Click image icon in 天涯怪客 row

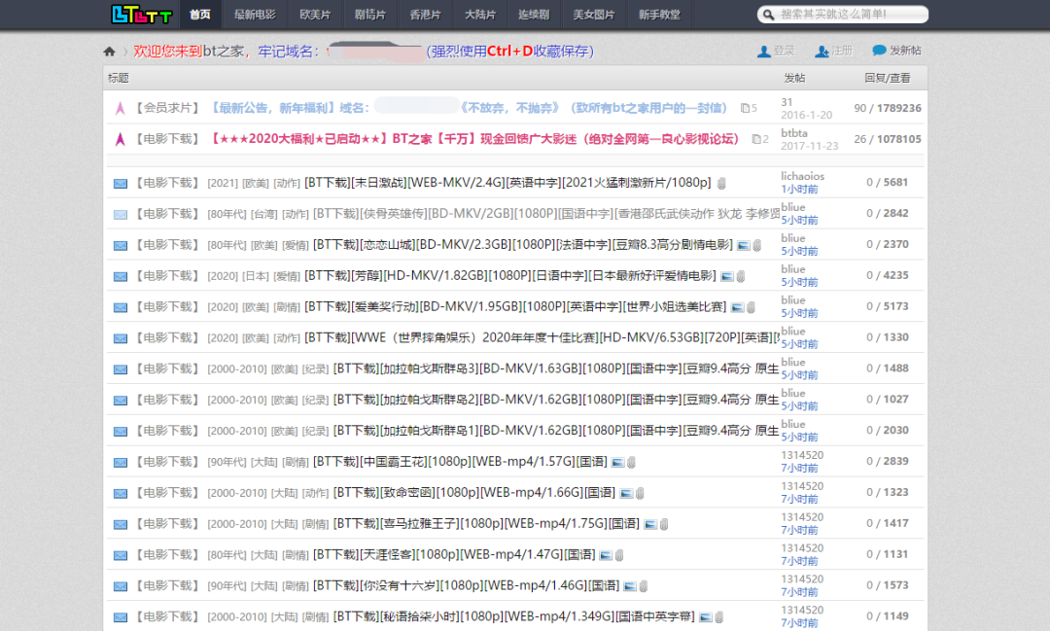pos(606,555)
